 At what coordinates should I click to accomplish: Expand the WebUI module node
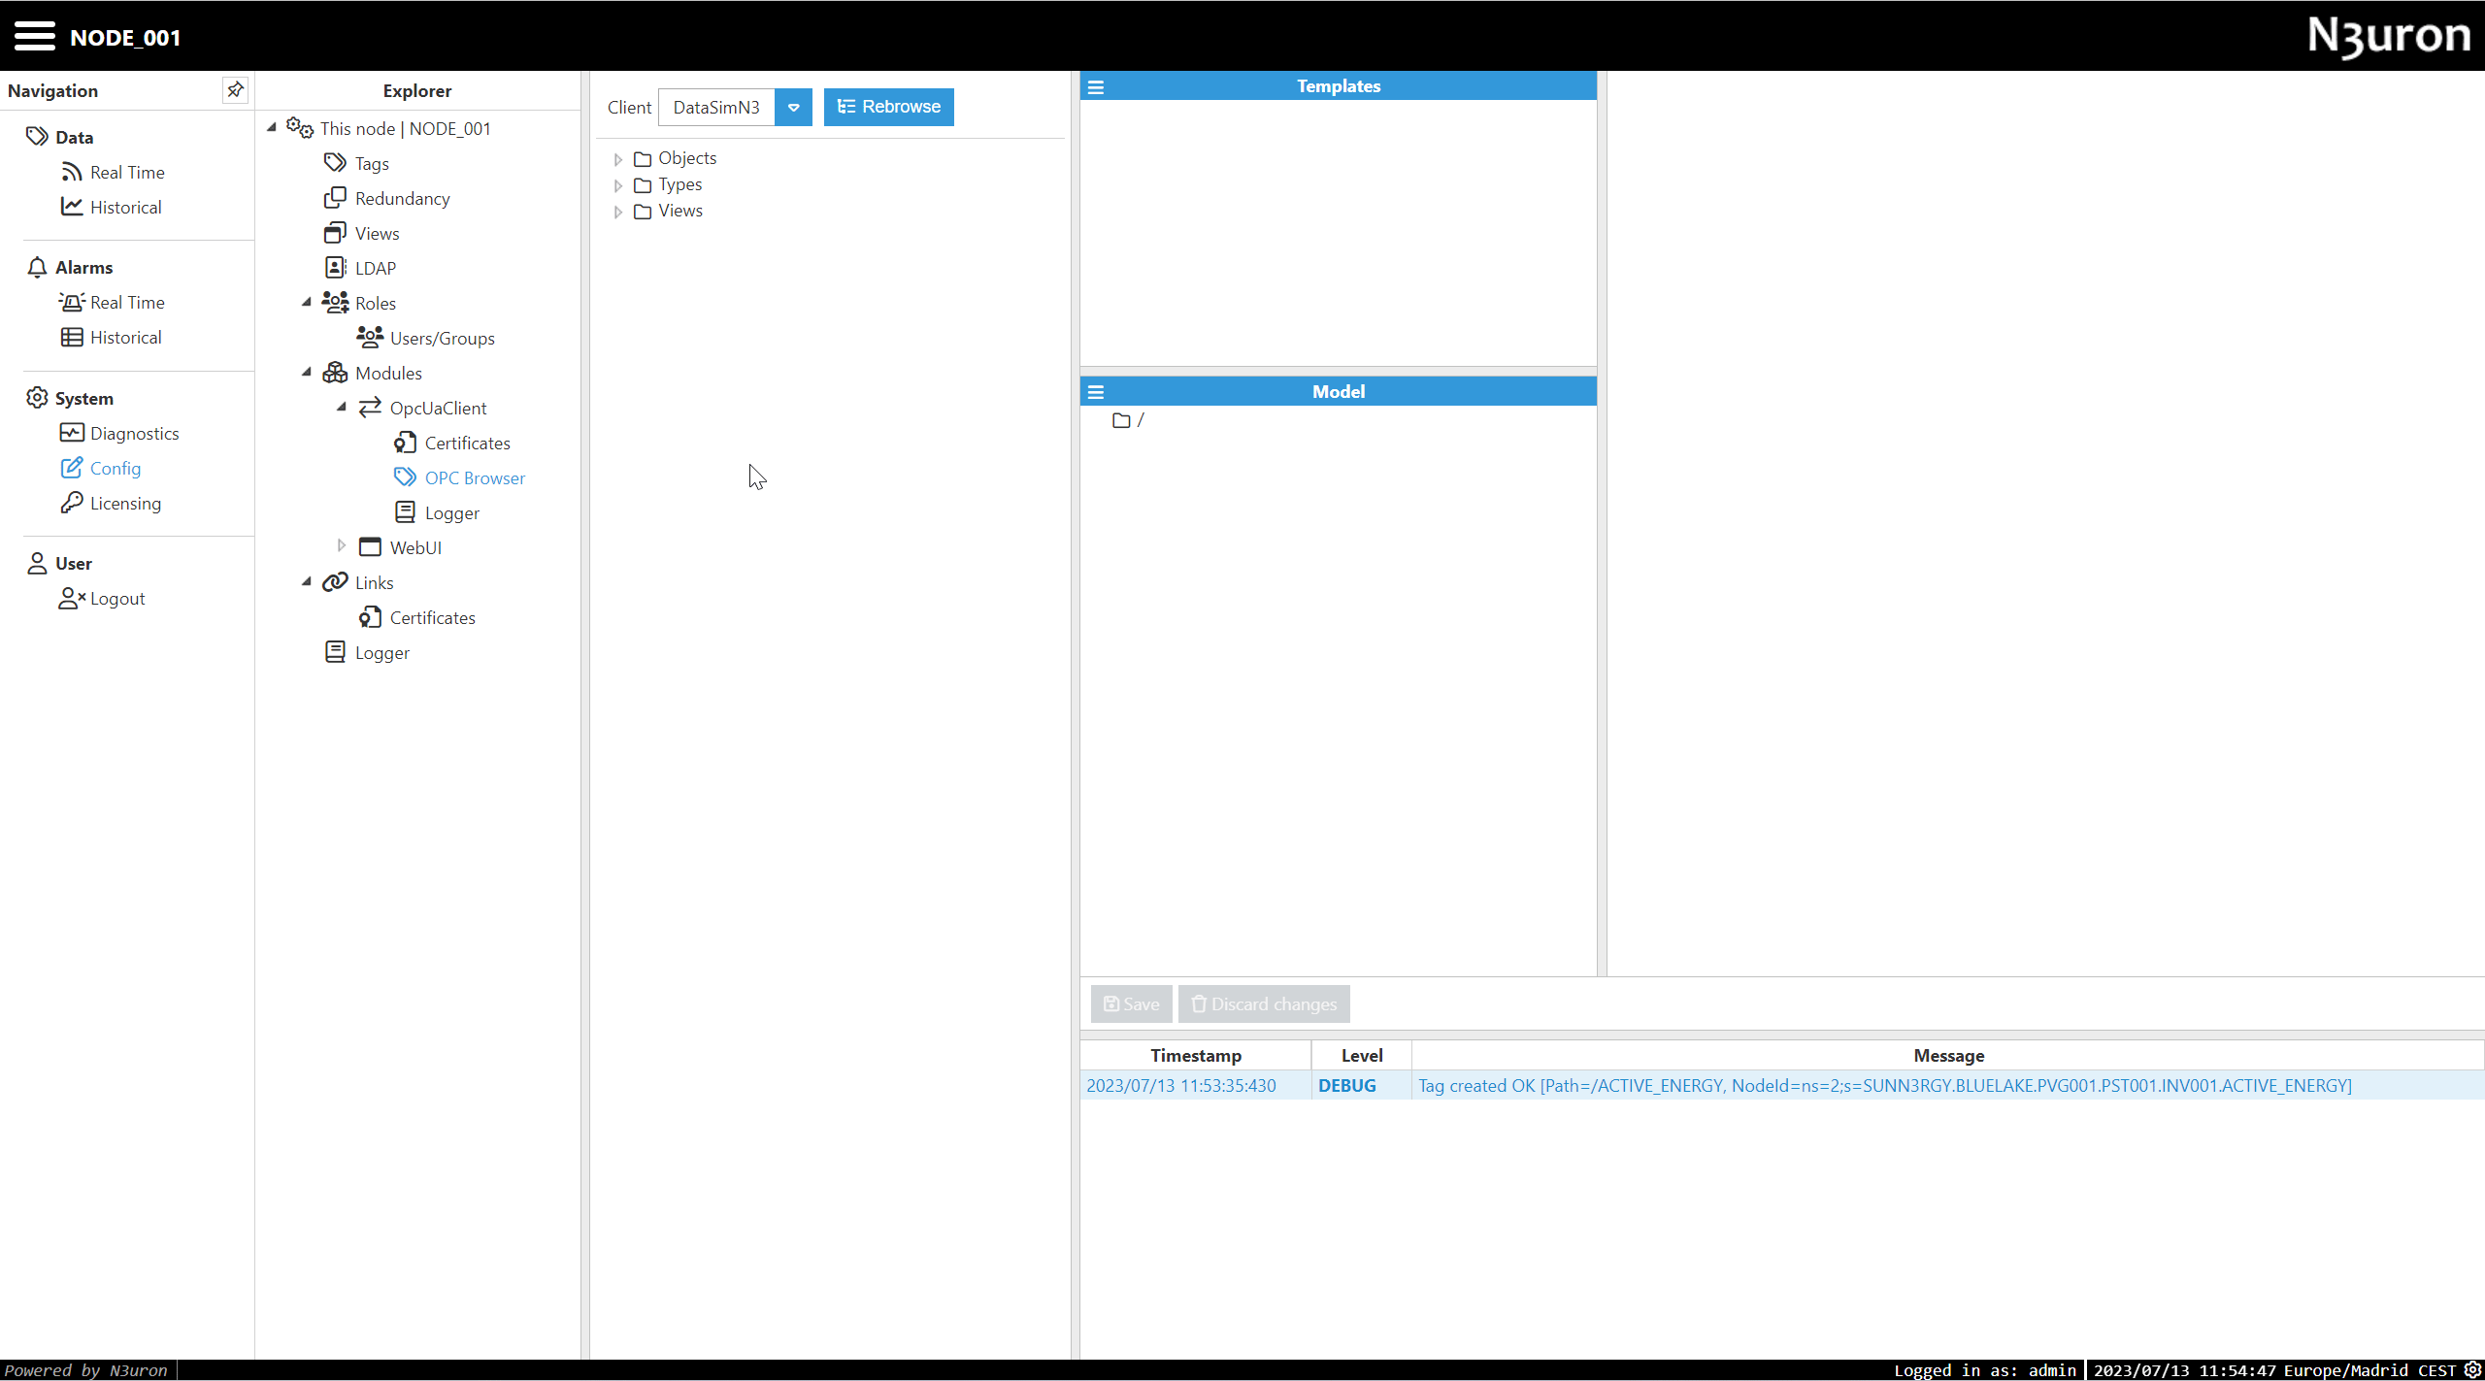coord(342,546)
